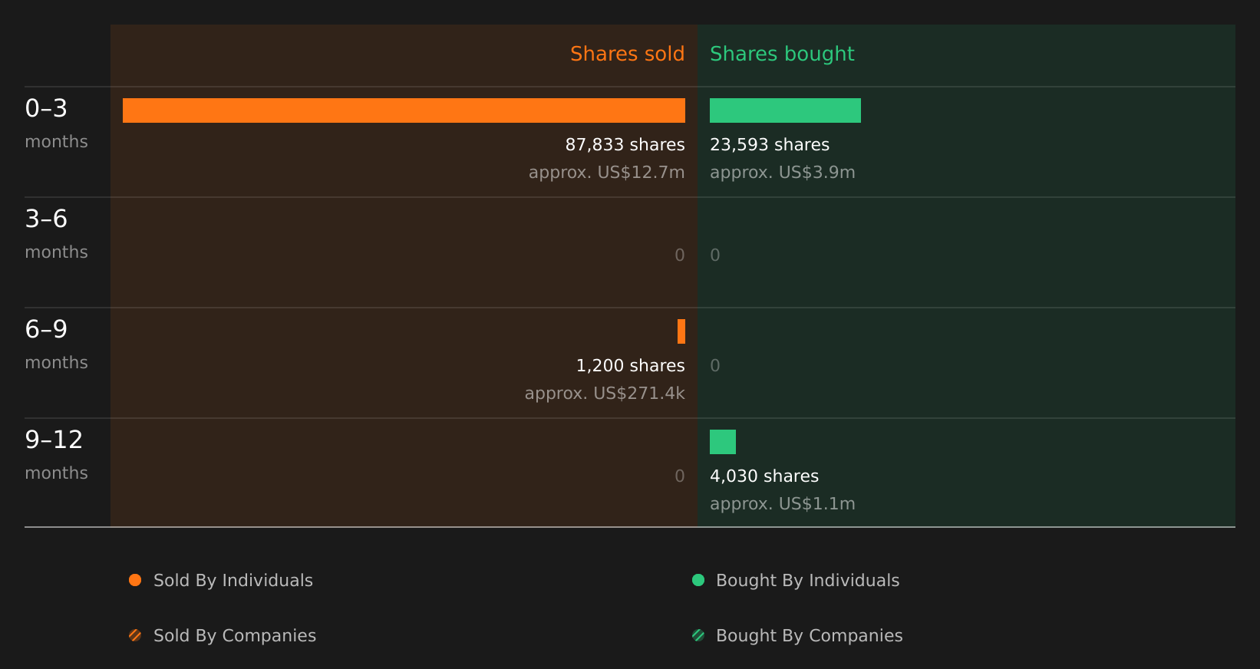Click the 3–6 months row label

pyautogui.click(x=56, y=234)
